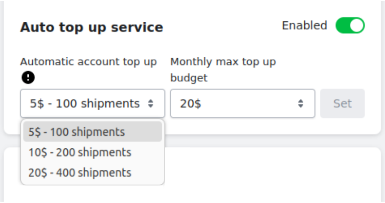The width and height of the screenshot is (385, 203).
Task: Click the arrows icon in top up dropdown
Action: click(151, 104)
